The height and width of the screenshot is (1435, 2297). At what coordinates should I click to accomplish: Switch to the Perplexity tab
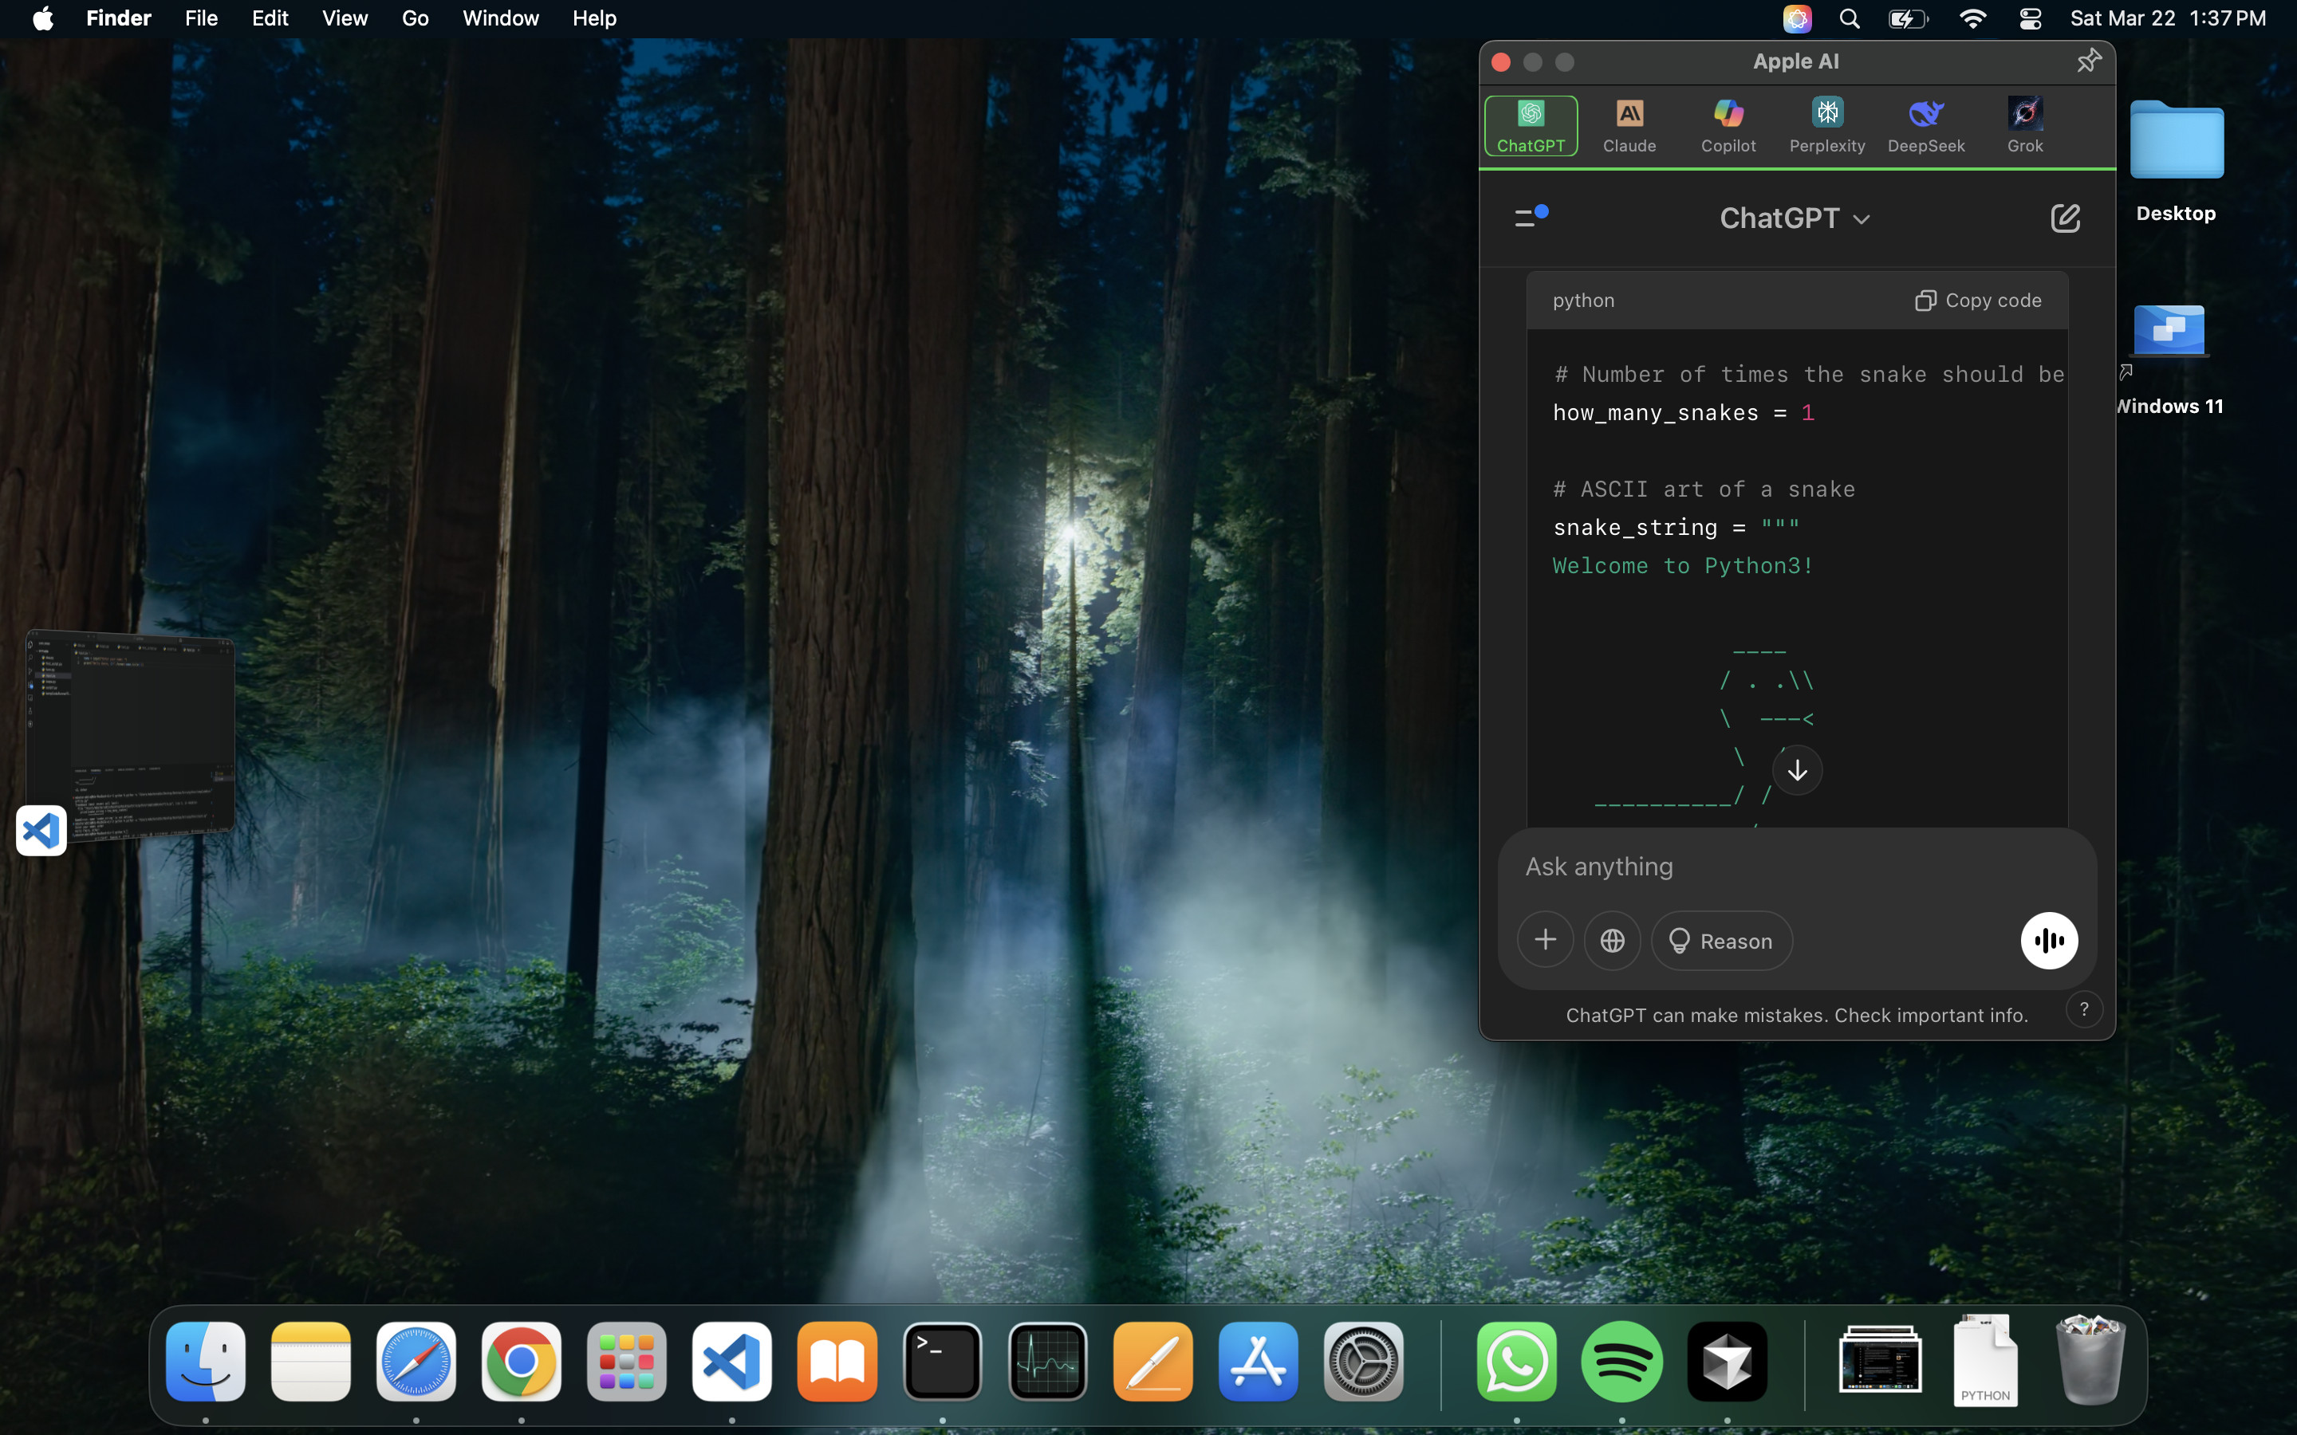(x=1826, y=126)
